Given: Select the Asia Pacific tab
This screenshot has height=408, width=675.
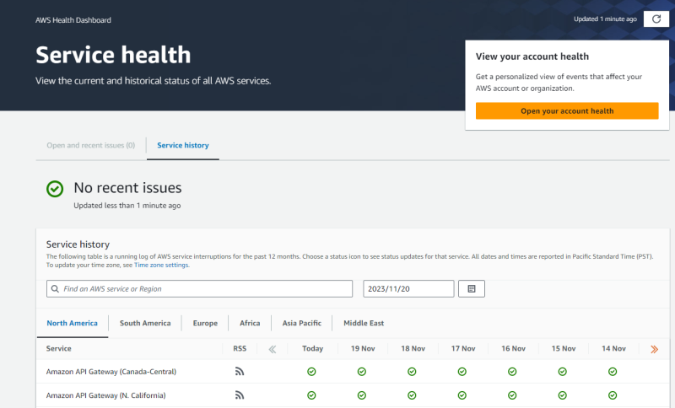Looking at the screenshot, I should point(301,323).
